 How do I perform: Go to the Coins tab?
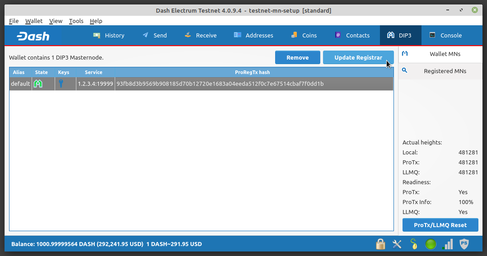pyautogui.click(x=304, y=35)
